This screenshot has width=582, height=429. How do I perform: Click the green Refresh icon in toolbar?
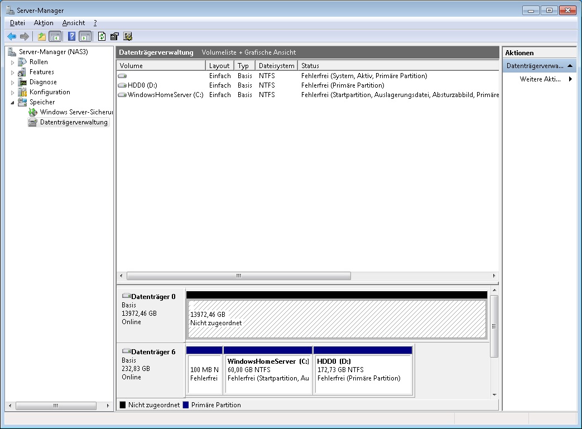[102, 36]
